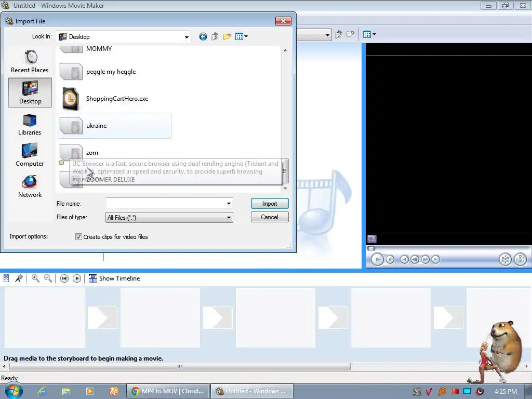Expand the Look in Desktop dropdown
This screenshot has height=399, width=532.
[187, 37]
